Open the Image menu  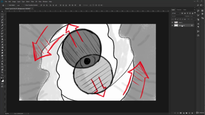[x=14, y=2]
